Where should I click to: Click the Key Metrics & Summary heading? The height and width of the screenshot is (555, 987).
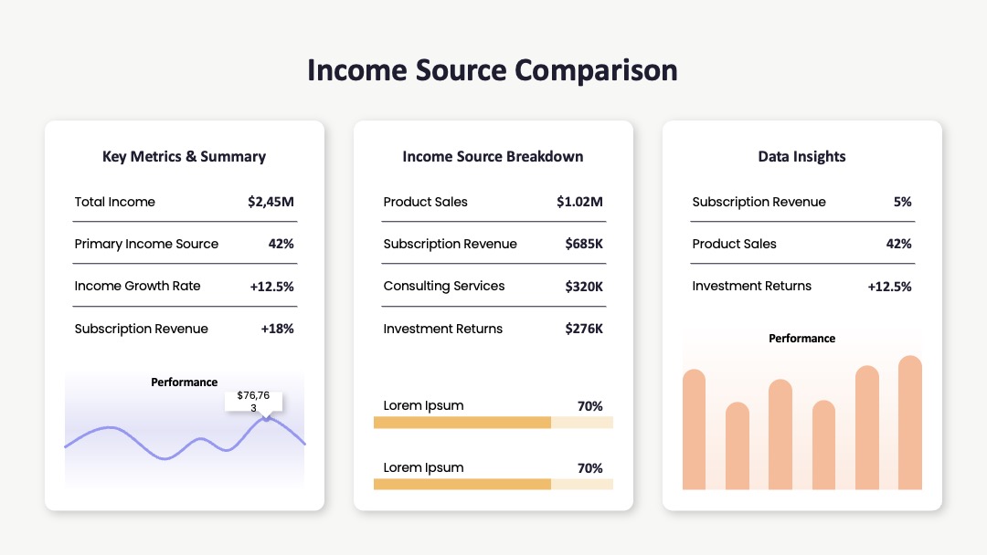tap(185, 156)
